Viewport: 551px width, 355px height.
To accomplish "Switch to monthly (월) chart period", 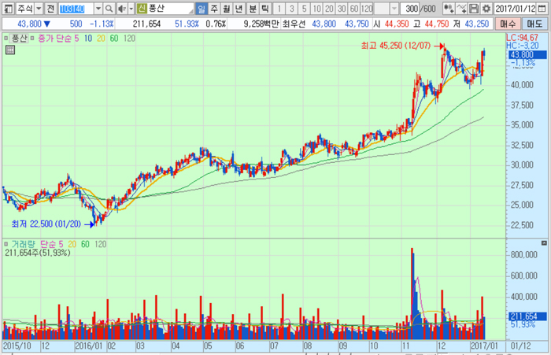I will [x=227, y=8].
